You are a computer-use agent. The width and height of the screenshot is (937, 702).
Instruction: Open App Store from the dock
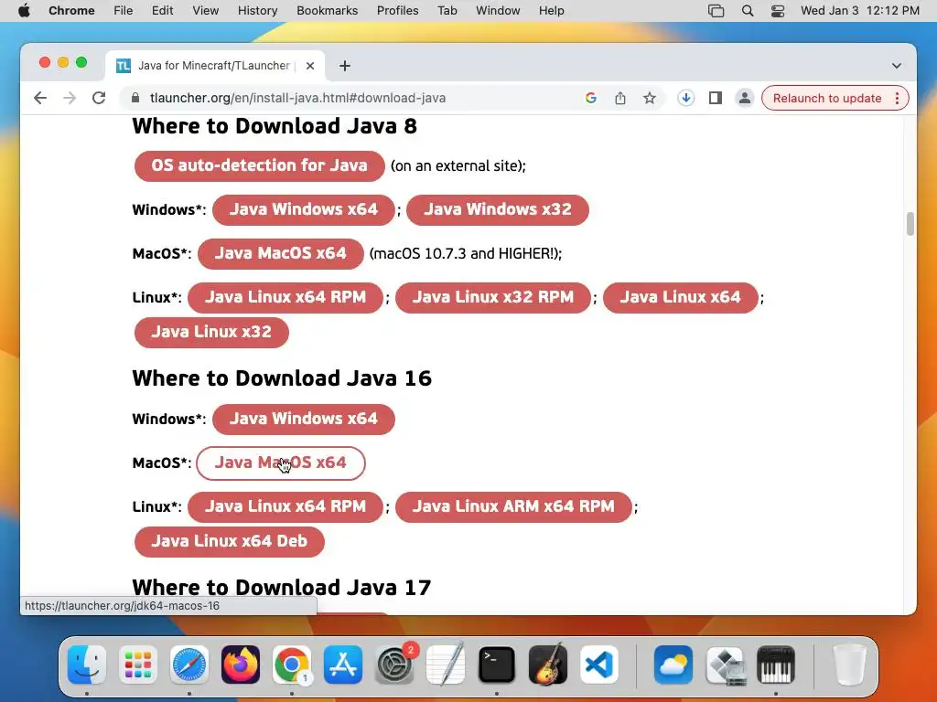pos(343,665)
